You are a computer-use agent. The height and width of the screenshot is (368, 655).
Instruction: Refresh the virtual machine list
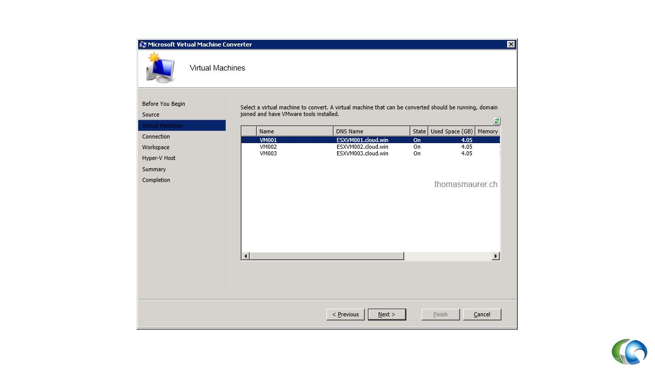[x=496, y=121]
